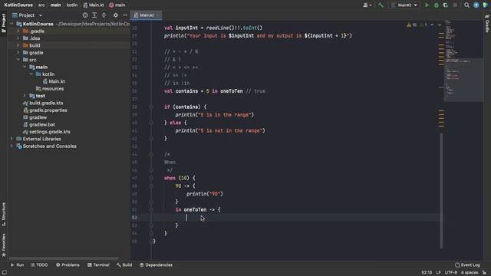Run with coverage icon in top toolbar
491x276 pixels.
pos(445,5)
